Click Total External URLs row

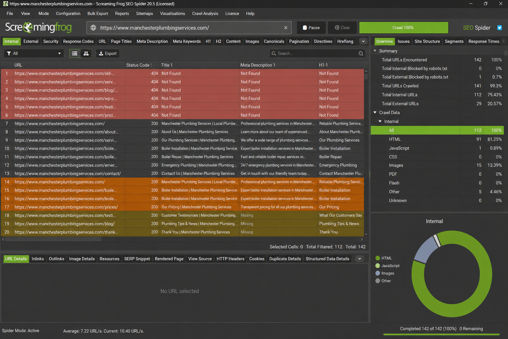tap(438, 104)
